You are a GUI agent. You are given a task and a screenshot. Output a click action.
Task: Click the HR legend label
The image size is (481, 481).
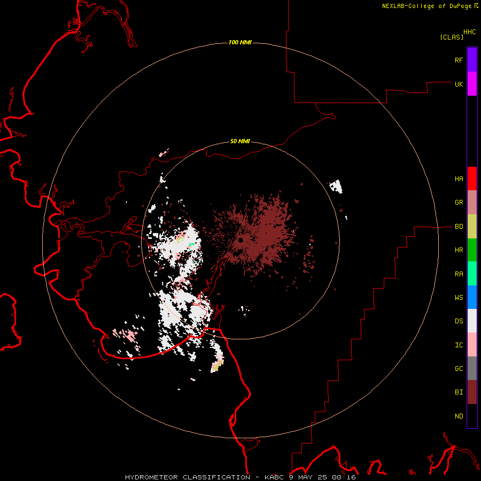pos(459,250)
